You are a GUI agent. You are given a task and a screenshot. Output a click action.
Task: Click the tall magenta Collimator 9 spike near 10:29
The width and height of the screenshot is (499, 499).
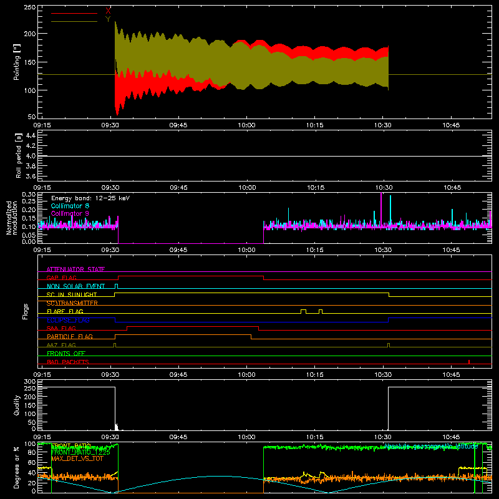[381, 210]
